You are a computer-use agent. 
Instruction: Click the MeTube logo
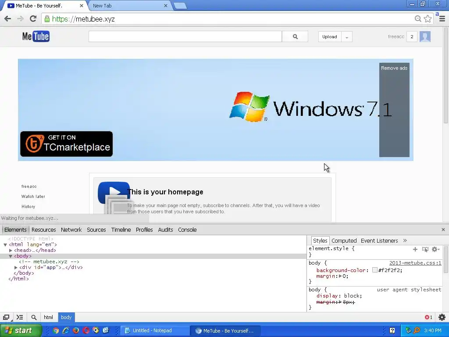tap(36, 36)
